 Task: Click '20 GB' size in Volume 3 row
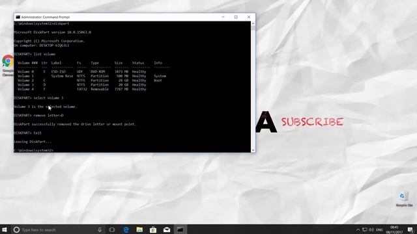coord(123,85)
